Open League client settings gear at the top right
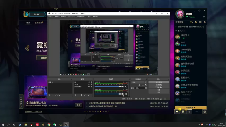The height and width of the screenshot is (127, 226). (x=199, y=10)
